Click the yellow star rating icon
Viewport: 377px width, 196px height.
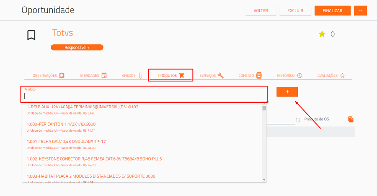[322, 34]
